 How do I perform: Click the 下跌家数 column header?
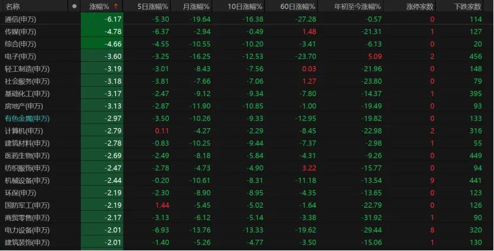(x=467, y=7)
